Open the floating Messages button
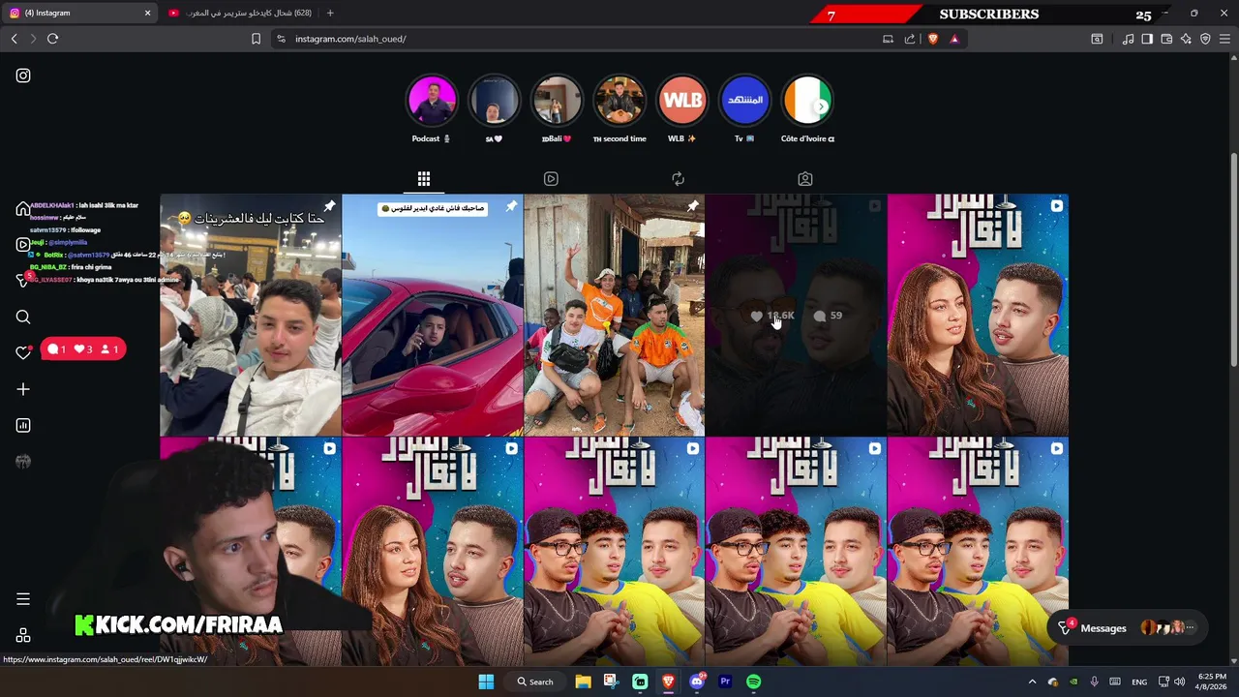The image size is (1239, 697). pos(1129,628)
